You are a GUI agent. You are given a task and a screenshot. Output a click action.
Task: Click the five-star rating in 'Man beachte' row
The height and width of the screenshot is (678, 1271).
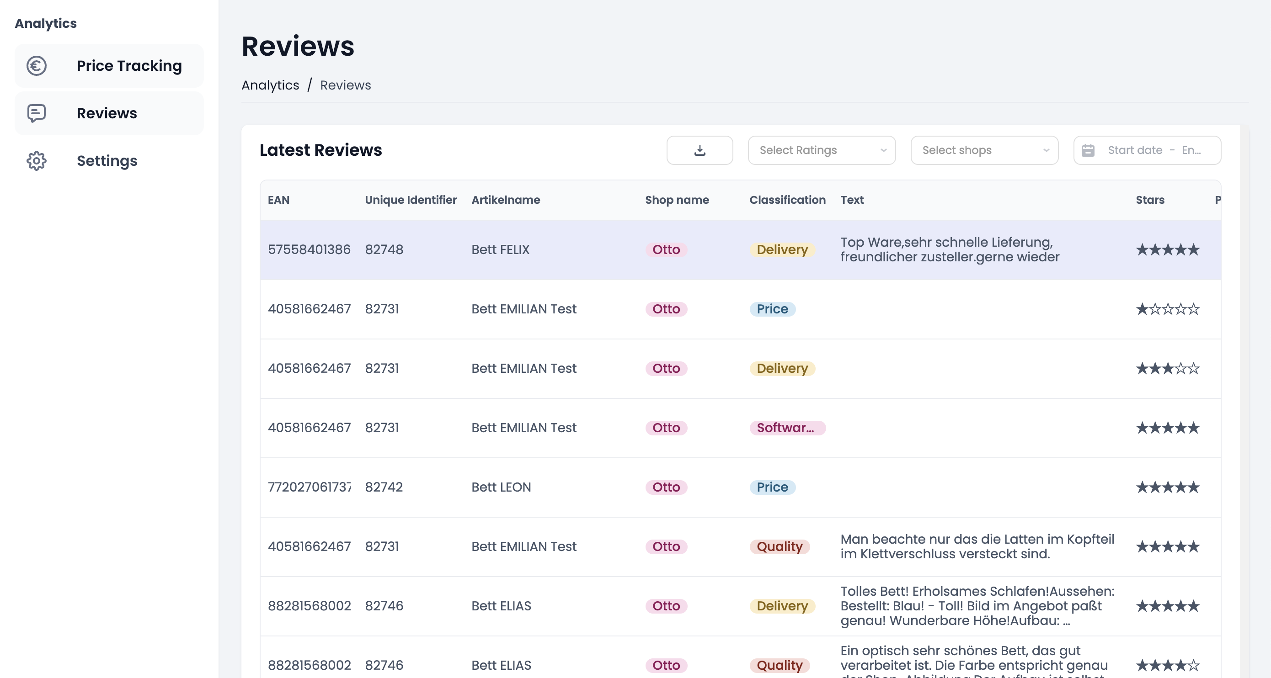coord(1167,546)
